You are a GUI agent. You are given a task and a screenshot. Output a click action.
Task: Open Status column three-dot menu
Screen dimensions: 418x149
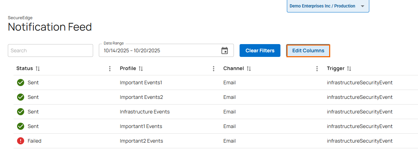click(110, 69)
